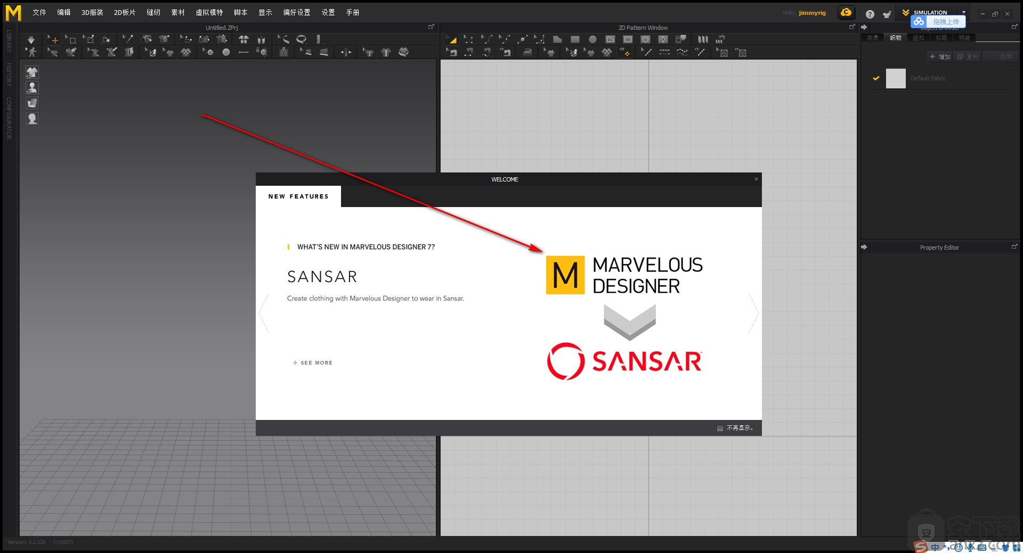The image size is (1023, 553).
Task: Open the 编辑 menu
Action: pyautogui.click(x=64, y=12)
